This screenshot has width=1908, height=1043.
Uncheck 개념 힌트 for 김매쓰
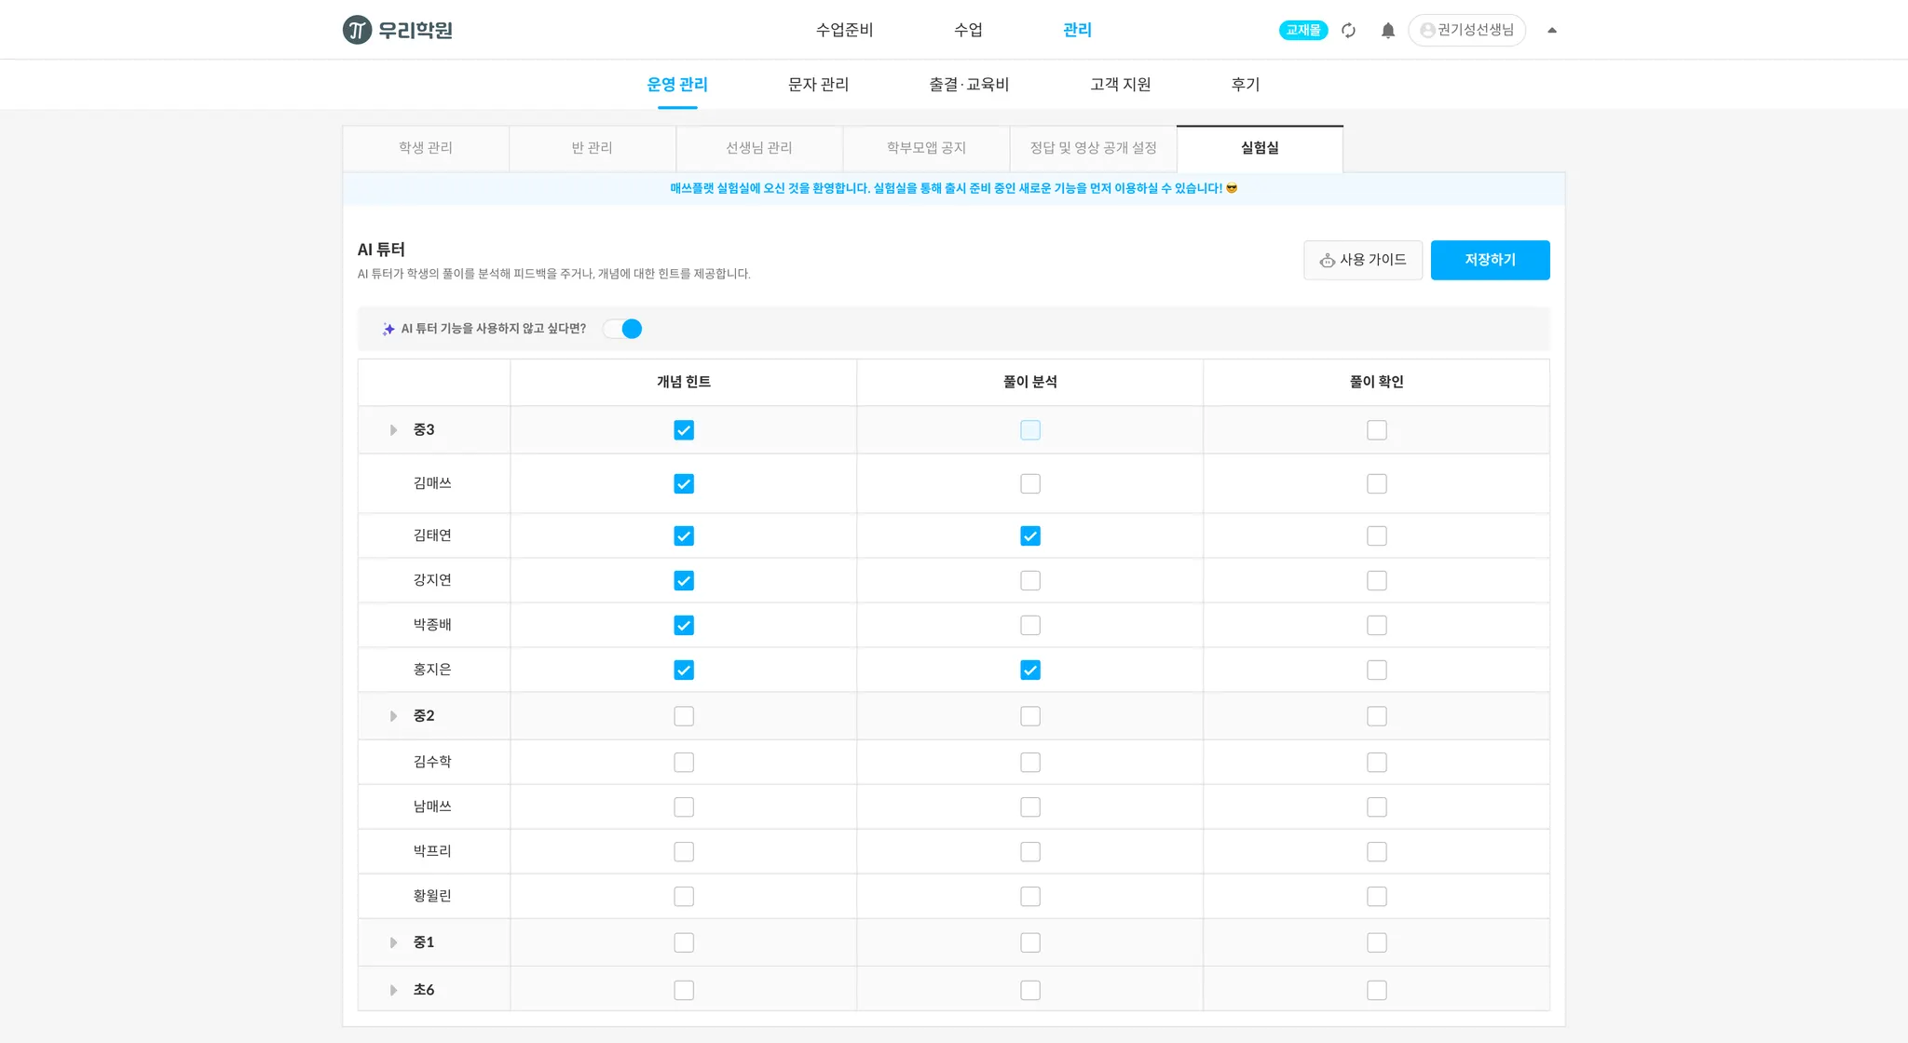coord(684,484)
